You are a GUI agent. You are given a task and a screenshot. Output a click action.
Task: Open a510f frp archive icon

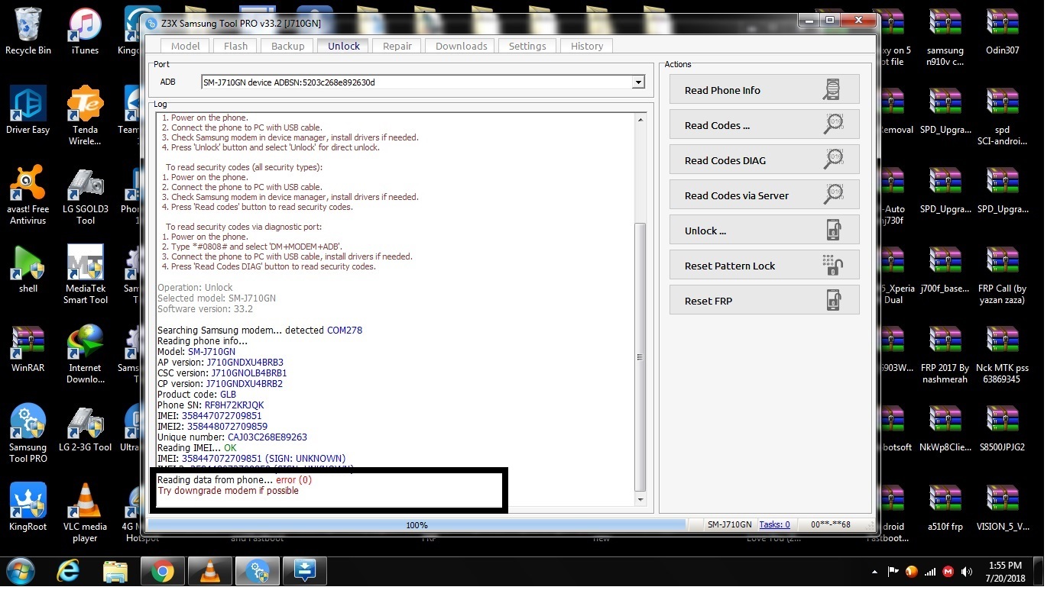(x=945, y=508)
